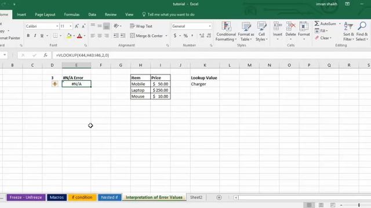
Task: Click the borders icon
Action: coord(56,36)
